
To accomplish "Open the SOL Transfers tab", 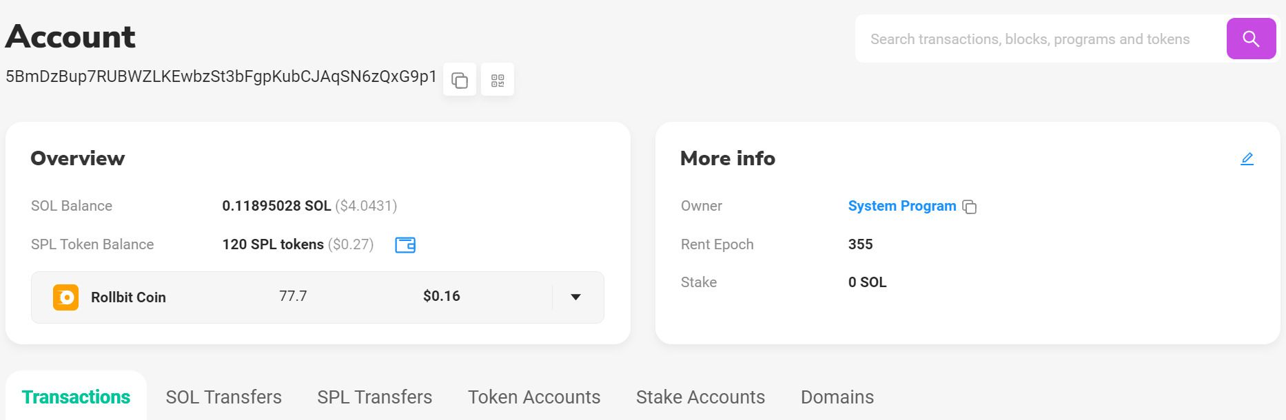I will [x=223, y=397].
